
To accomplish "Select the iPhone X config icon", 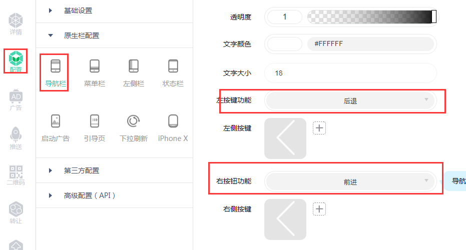I will 173,128.
